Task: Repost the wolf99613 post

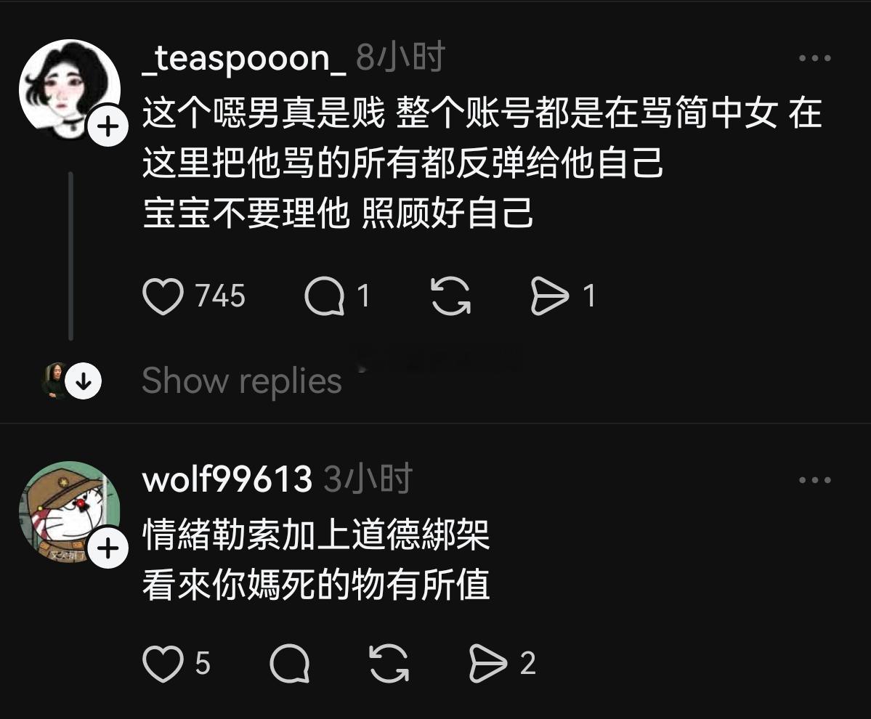Action: (389, 664)
